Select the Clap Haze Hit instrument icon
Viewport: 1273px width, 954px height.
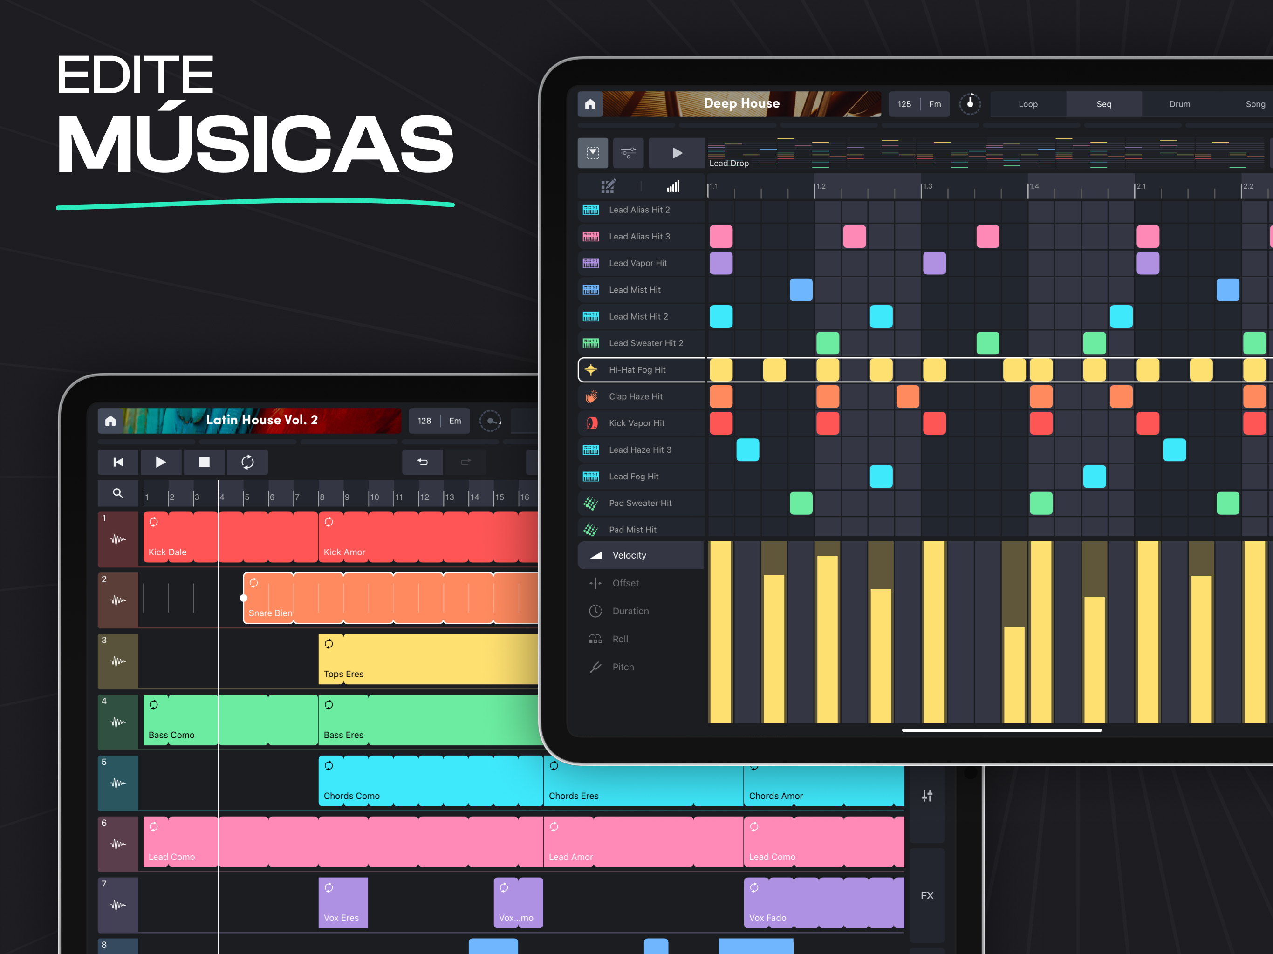pyautogui.click(x=591, y=396)
